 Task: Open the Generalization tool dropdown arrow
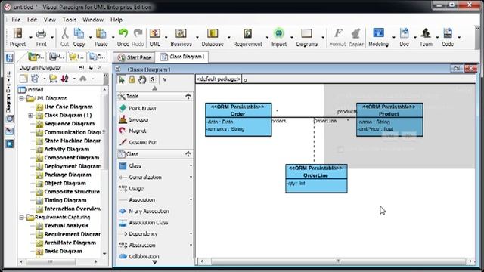click(191, 178)
